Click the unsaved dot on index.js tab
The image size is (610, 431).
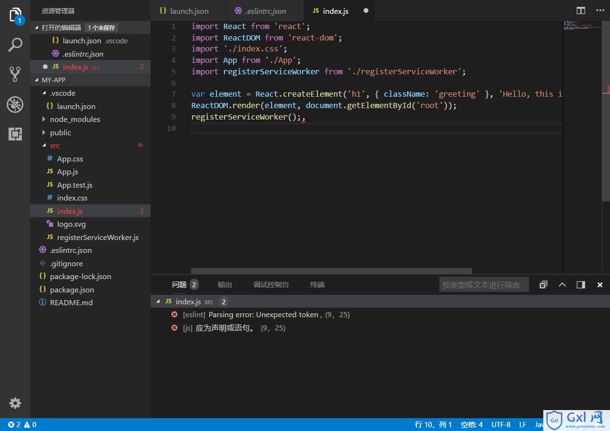tap(366, 10)
